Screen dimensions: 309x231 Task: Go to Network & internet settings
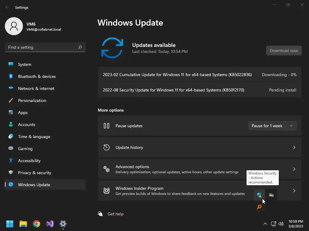coord(45,88)
